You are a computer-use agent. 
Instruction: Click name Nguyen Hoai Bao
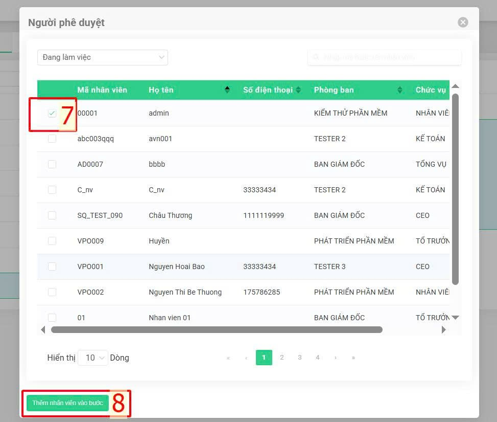(x=177, y=266)
